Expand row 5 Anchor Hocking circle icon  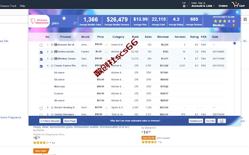pyautogui.click(x=52, y=108)
